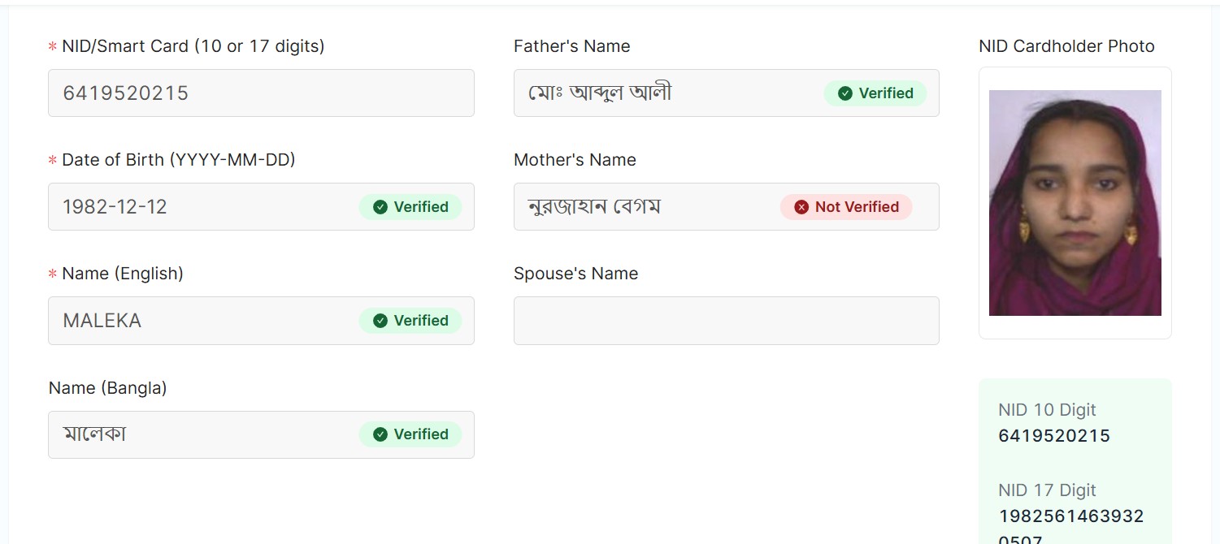The height and width of the screenshot is (544, 1220).
Task: Click the Not Verified badge text
Action: pos(857,207)
